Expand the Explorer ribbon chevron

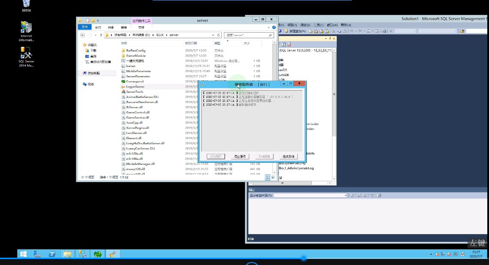[x=269, y=27]
